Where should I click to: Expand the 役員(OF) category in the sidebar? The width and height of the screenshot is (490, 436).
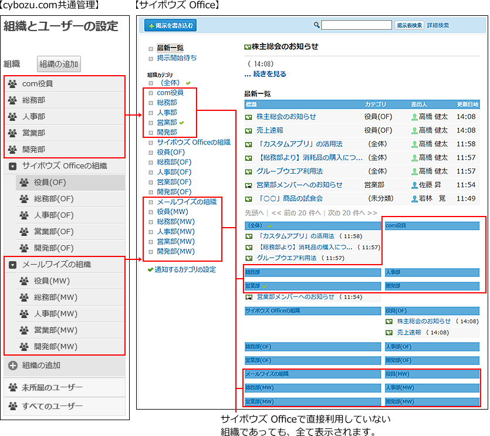151,153
